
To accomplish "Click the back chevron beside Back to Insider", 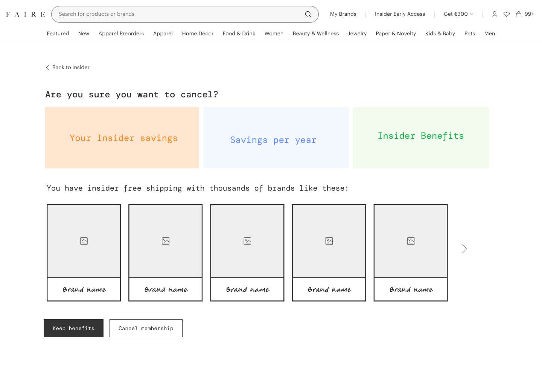I will click(47, 68).
